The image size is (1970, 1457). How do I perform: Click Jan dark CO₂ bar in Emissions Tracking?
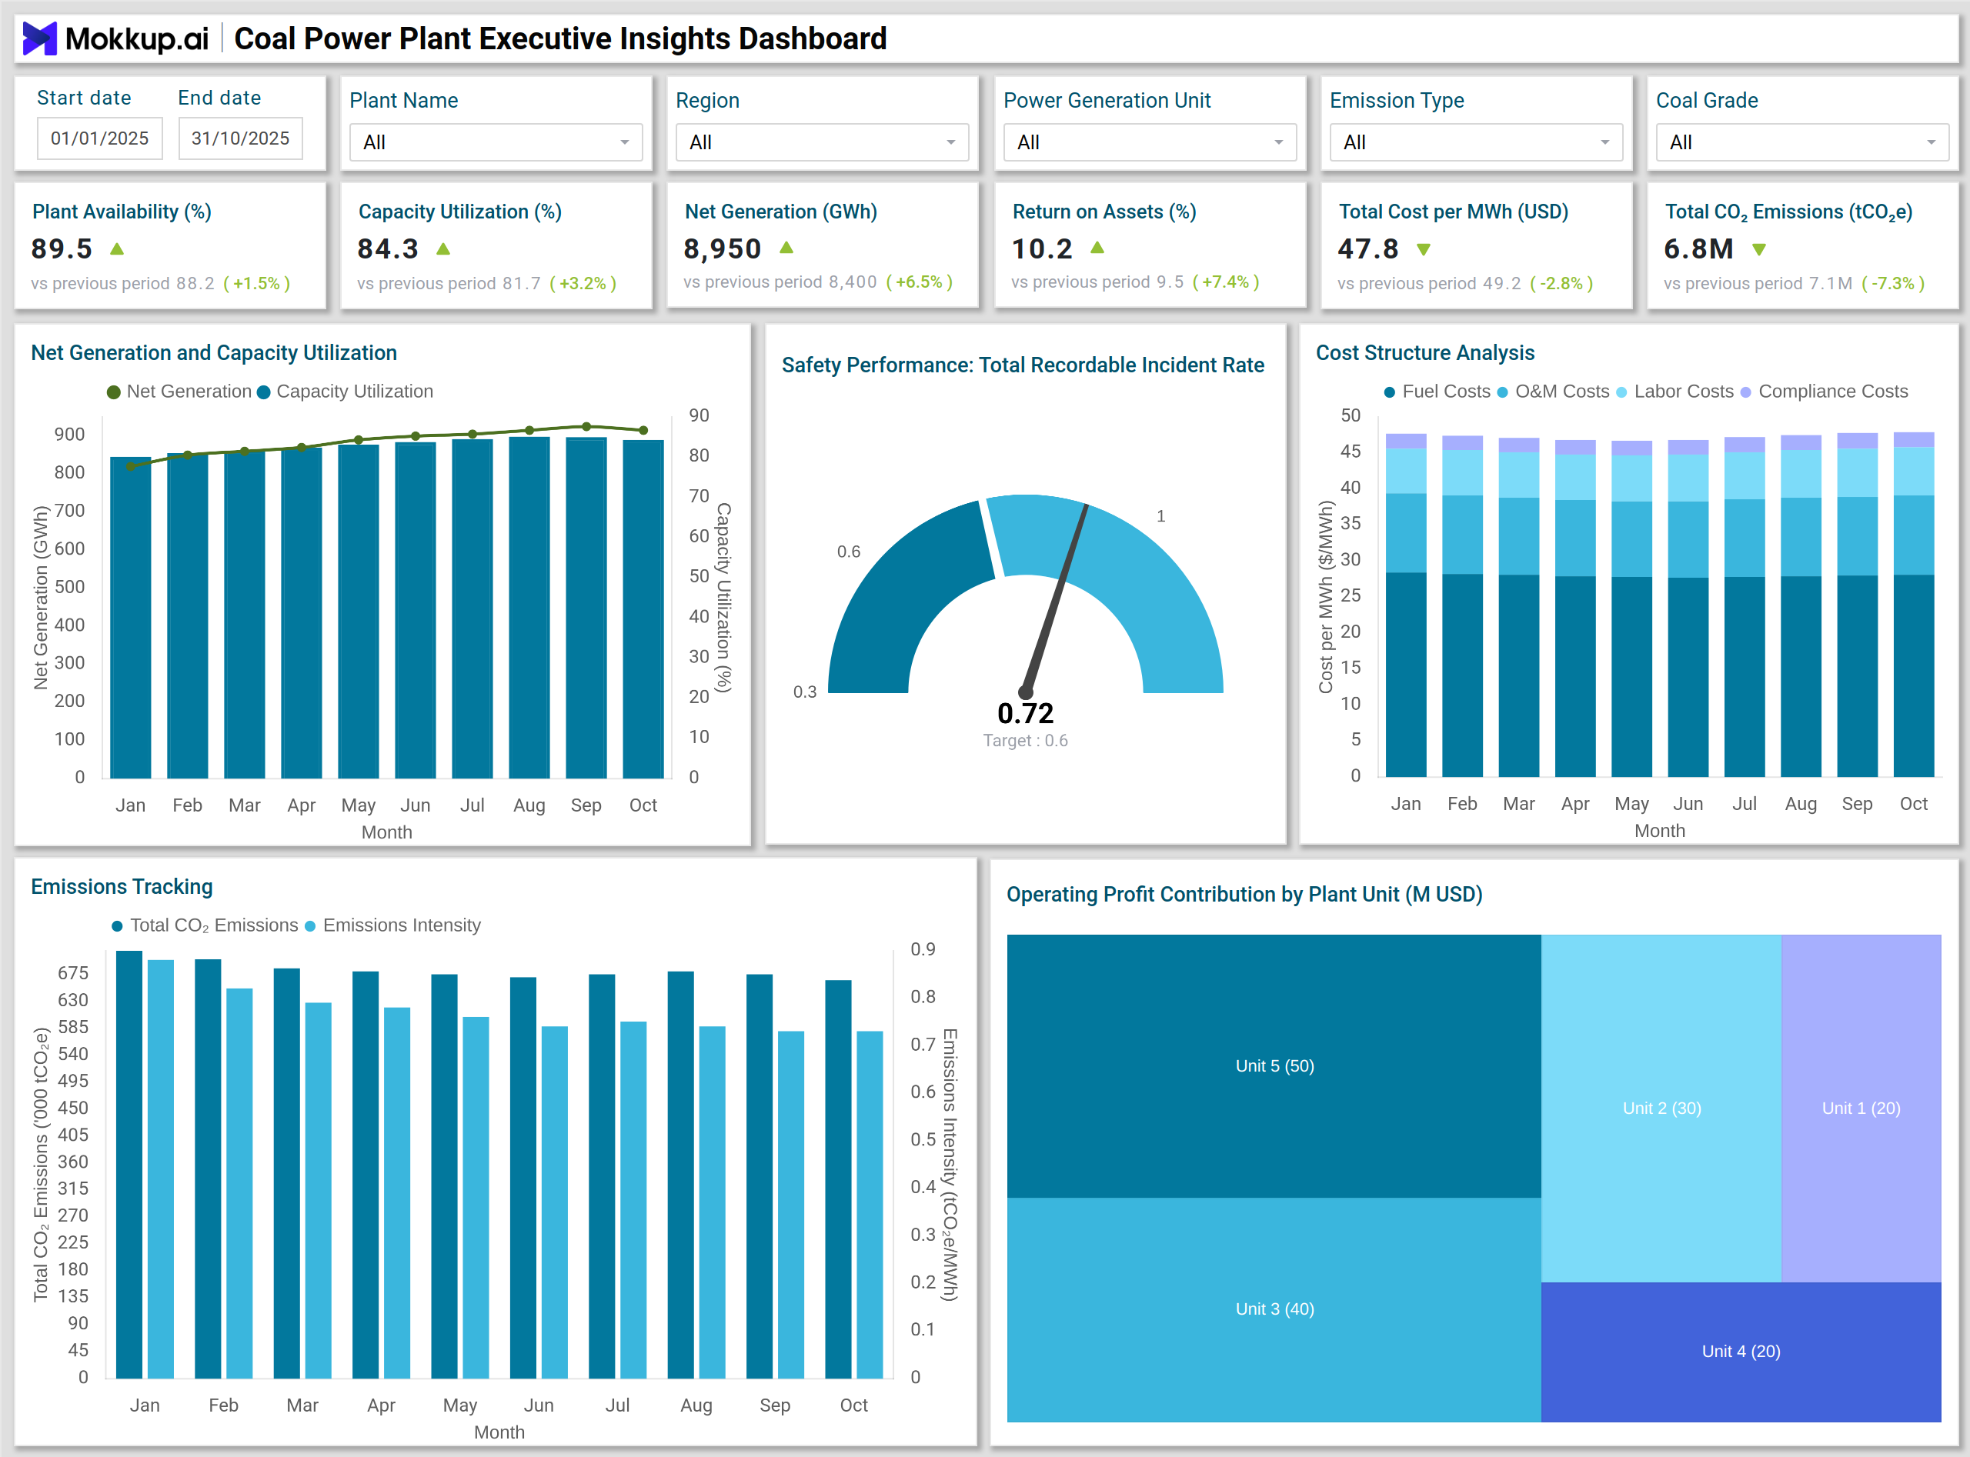click(x=130, y=1164)
